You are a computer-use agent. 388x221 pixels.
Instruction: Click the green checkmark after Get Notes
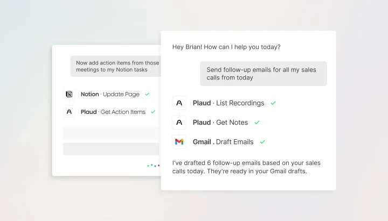(257, 123)
